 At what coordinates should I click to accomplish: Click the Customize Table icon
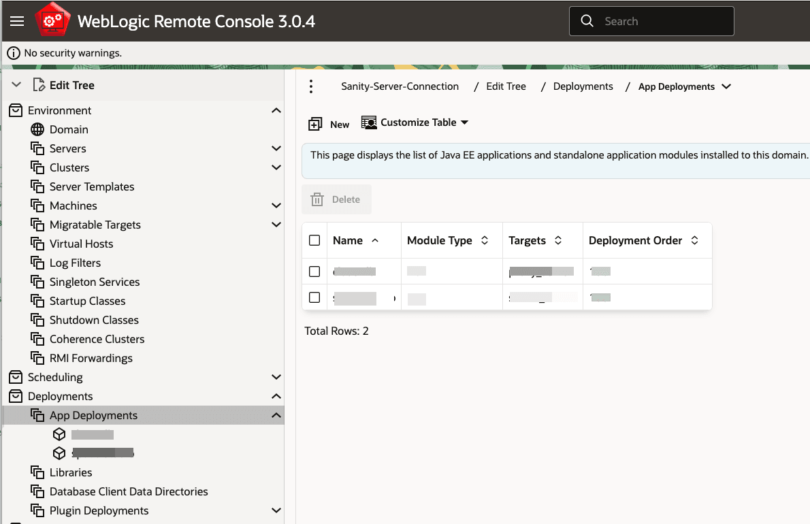369,122
